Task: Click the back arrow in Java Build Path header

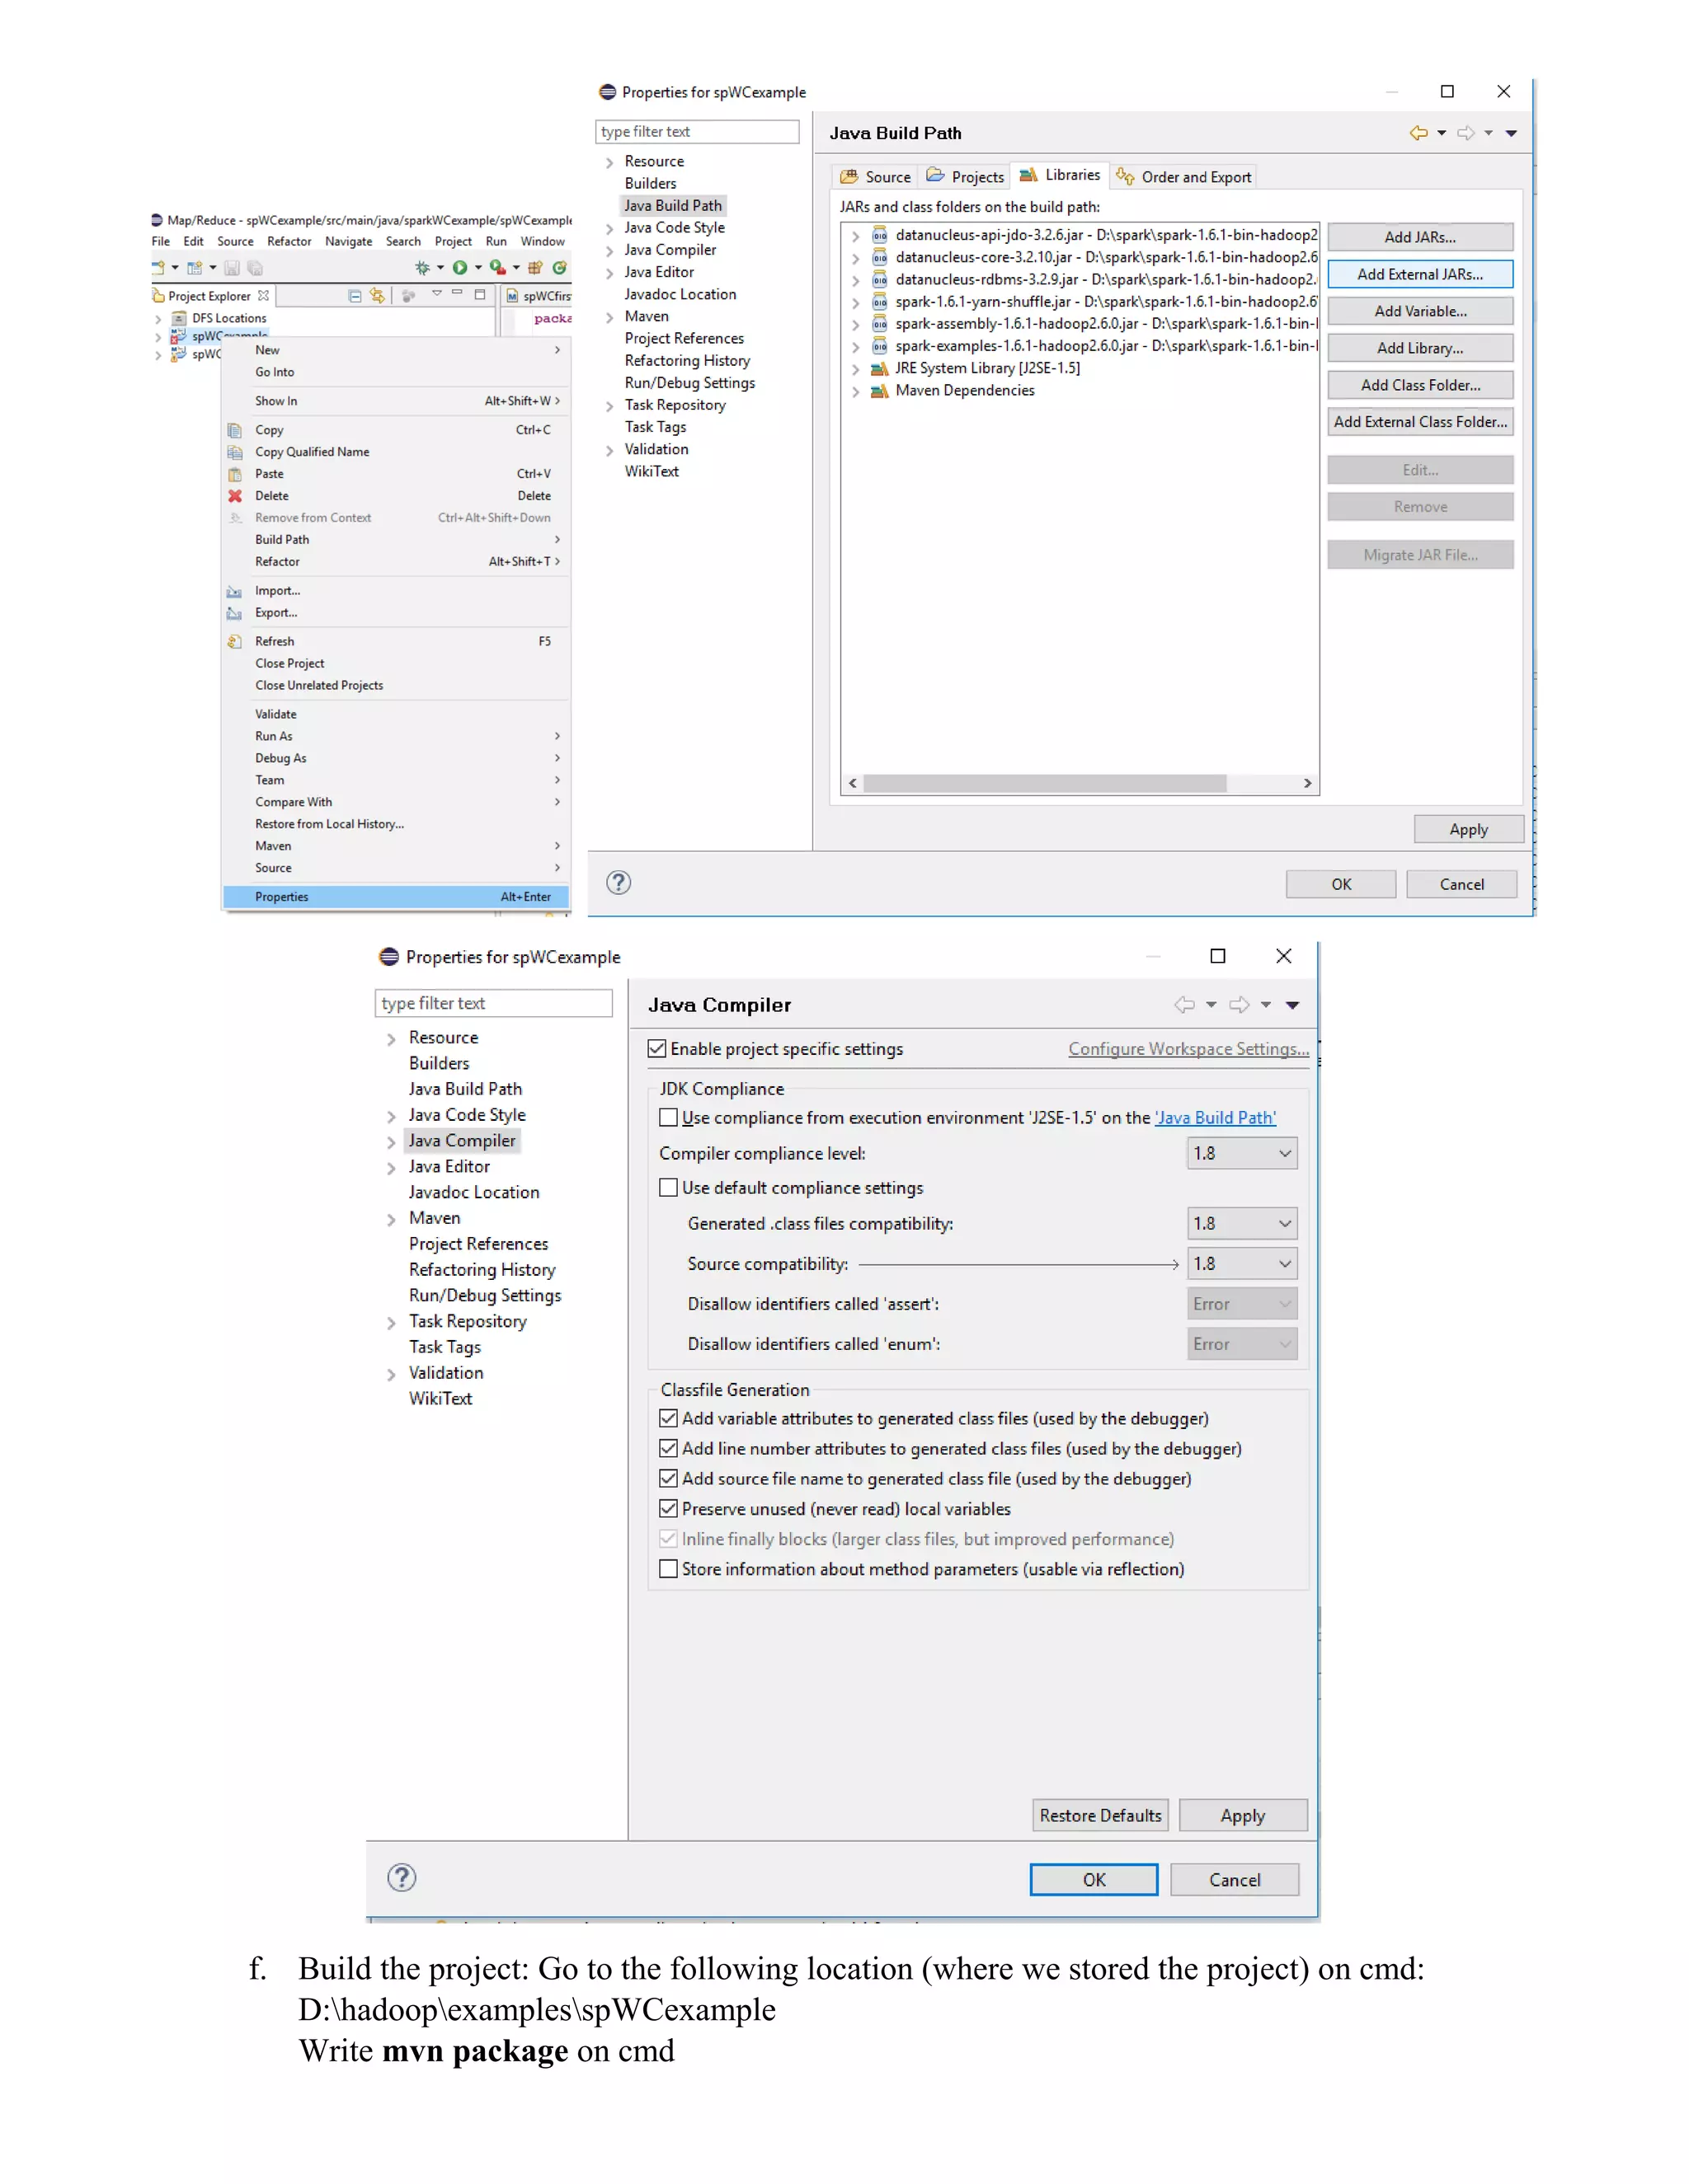Action: [1418, 133]
